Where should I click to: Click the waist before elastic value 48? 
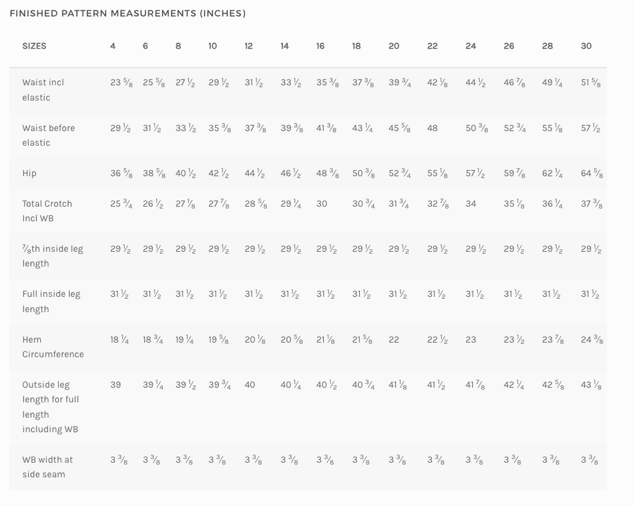(x=433, y=128)
